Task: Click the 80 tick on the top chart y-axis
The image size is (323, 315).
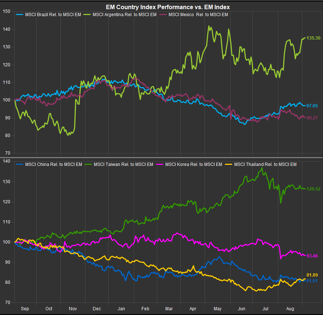Action: [8, 136]
